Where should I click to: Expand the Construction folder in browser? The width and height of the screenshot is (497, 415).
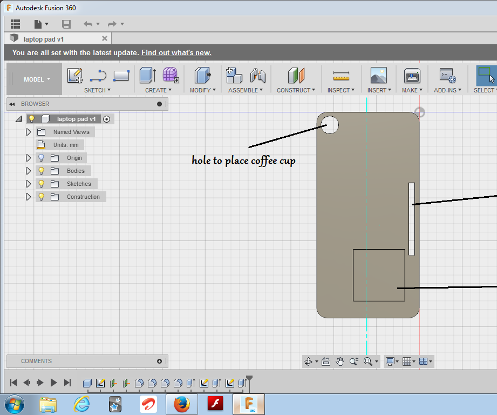(x=29, y=197)
